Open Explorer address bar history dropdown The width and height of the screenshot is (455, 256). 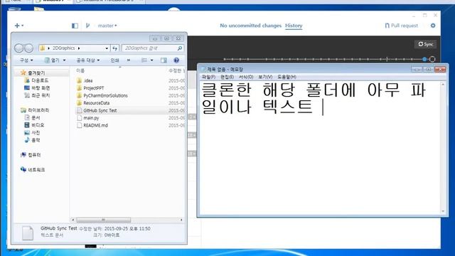[107, 48]
